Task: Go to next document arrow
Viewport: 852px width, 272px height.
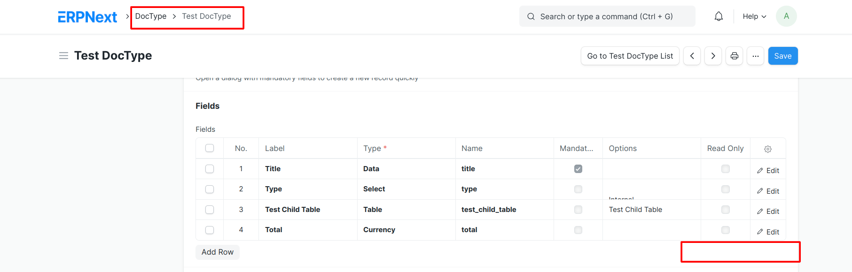Action: click(x=713, y=56)
